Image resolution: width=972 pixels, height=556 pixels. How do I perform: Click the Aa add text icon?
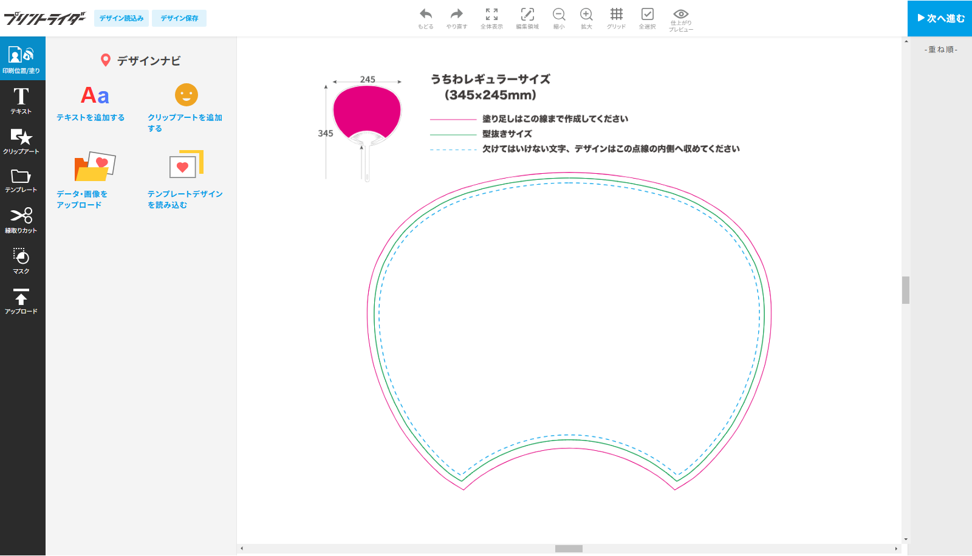pyautogui.click(x=95, y=95)
